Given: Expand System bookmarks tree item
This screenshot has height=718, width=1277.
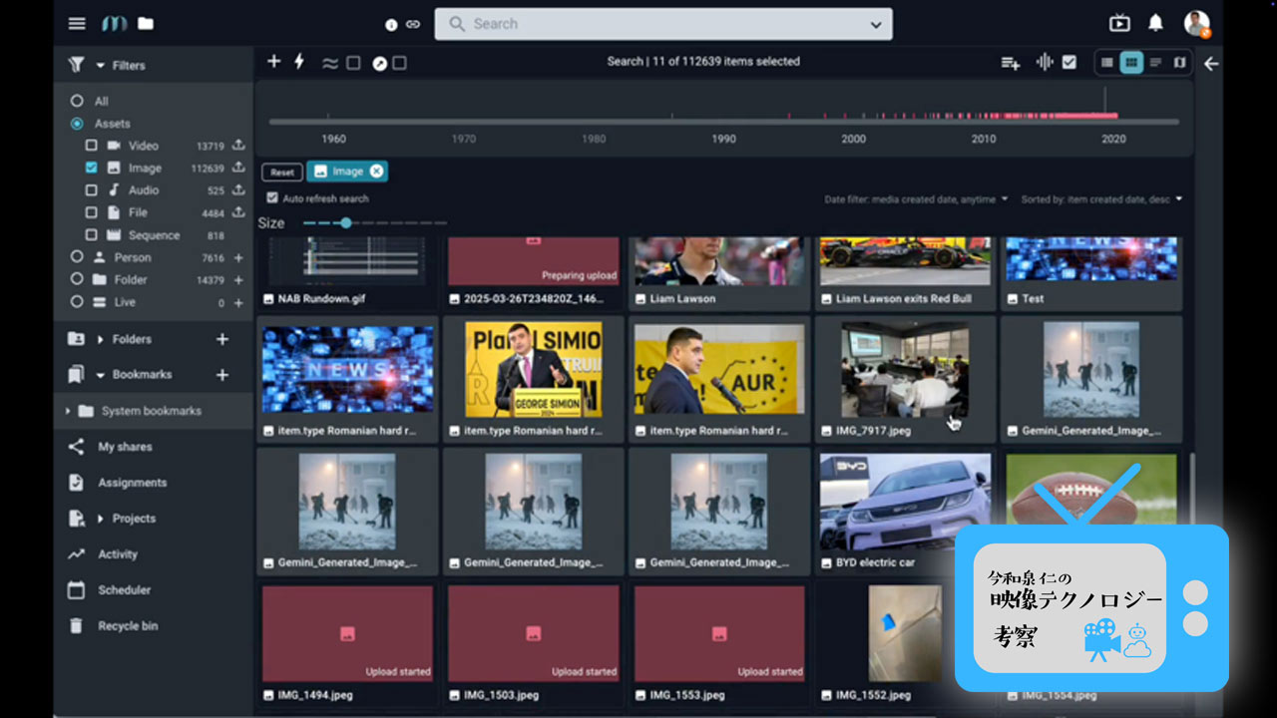Looking at the screenshot, I should pos(68,411).
